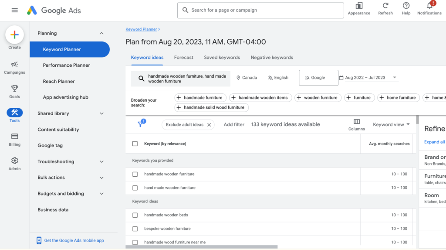The height and width of the screenshot is (250, 446).
Task: Click the horizontal scrollbar under the table
Action: [x=201, y=247]
